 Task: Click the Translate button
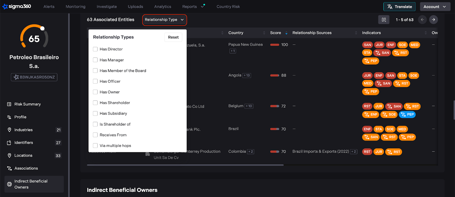point(399,7)
